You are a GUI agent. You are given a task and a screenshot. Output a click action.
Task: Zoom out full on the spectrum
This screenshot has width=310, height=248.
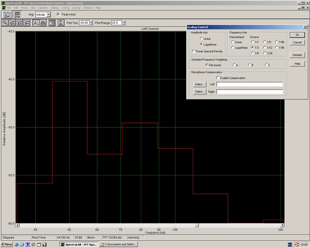point(27,23)
